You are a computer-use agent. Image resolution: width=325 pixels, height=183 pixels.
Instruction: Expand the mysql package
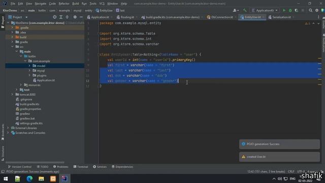pos(29,71)
